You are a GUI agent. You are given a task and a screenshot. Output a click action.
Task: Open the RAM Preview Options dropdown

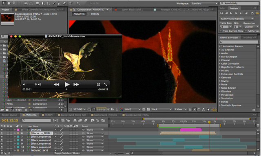coord(237,19)
